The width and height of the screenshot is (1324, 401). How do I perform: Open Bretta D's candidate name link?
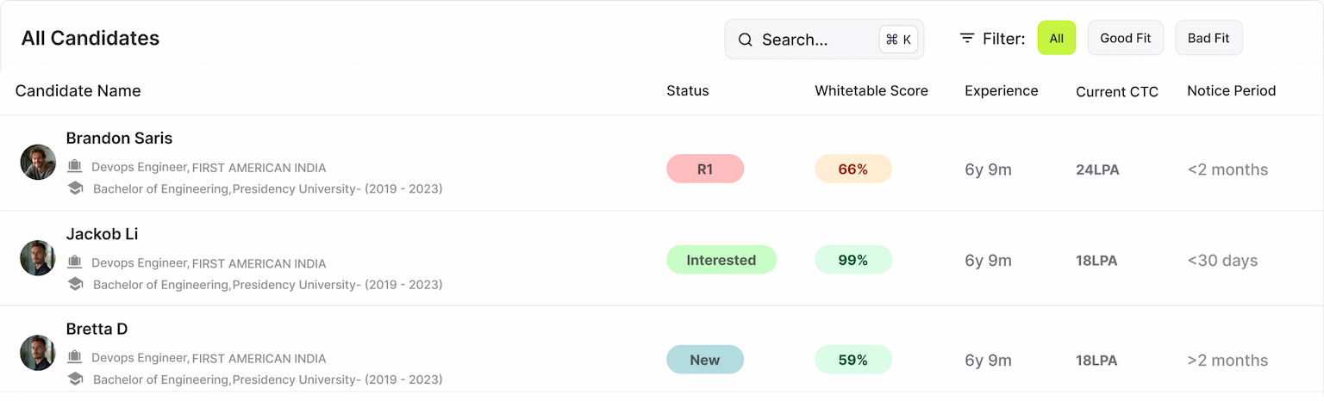97,329
